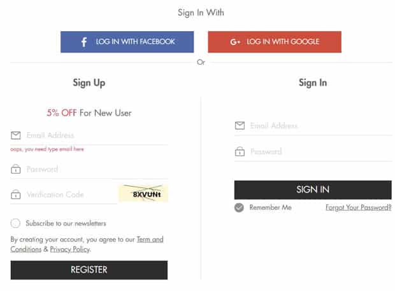The width and height of the screenshot is (395, 291).
Task: Click the Sign In password lock icon
Action: [x=240, y=152]
